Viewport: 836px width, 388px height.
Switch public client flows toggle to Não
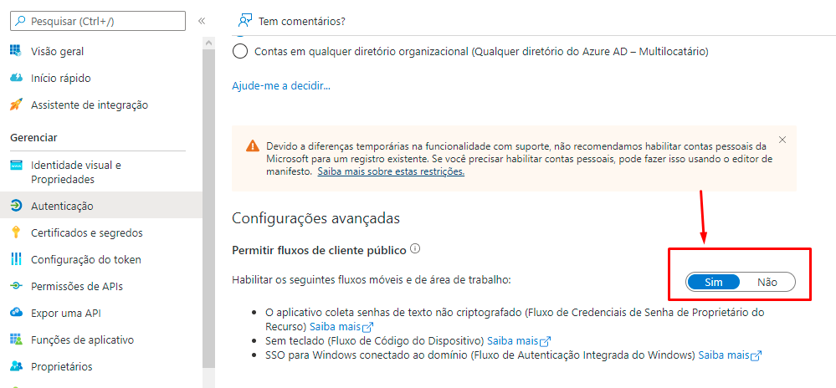tap(767, 282)
